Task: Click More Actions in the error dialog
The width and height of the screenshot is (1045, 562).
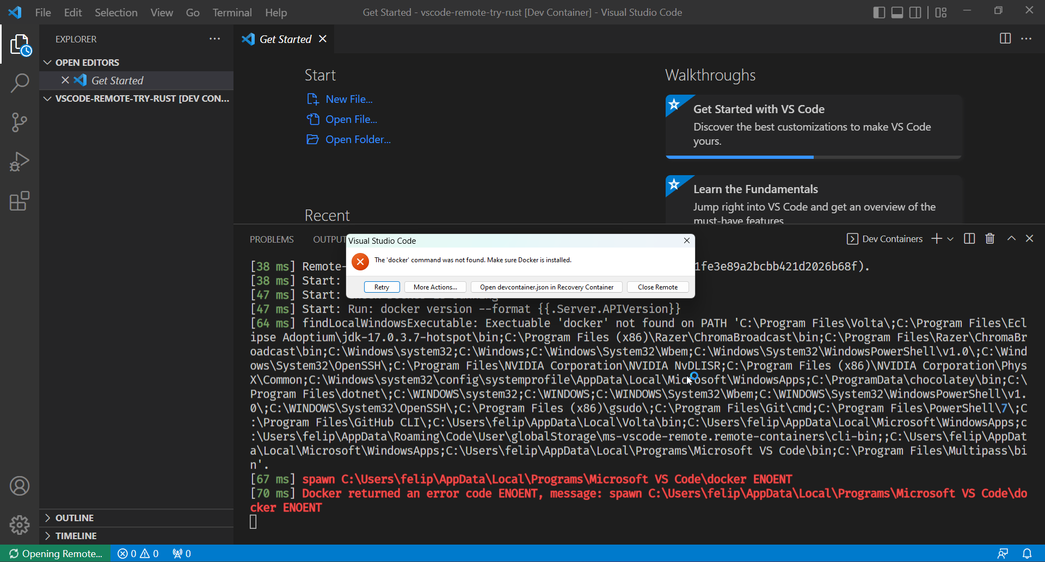Action: [x=435, y=287]
